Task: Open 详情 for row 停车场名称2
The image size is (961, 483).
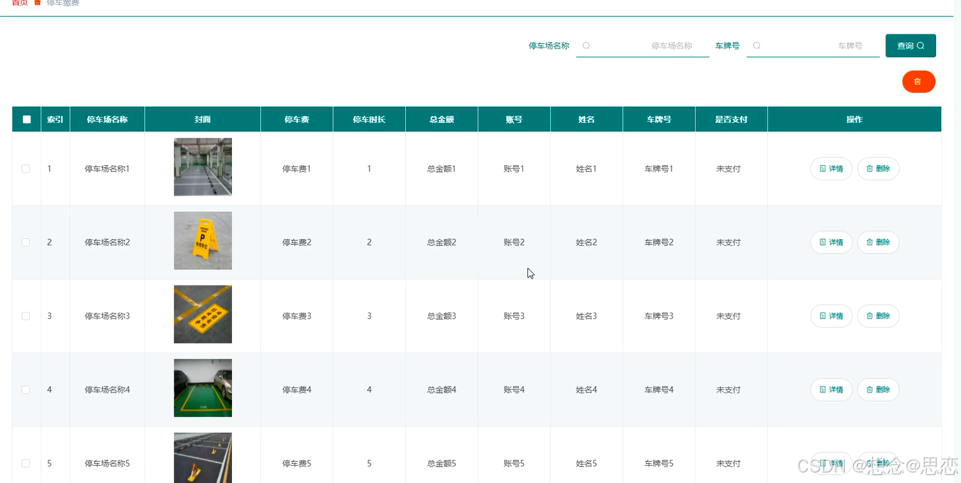Action: click(831, 242)
